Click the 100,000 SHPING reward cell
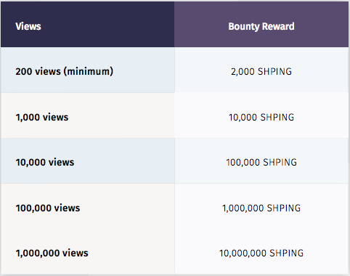 coord(261,162)
